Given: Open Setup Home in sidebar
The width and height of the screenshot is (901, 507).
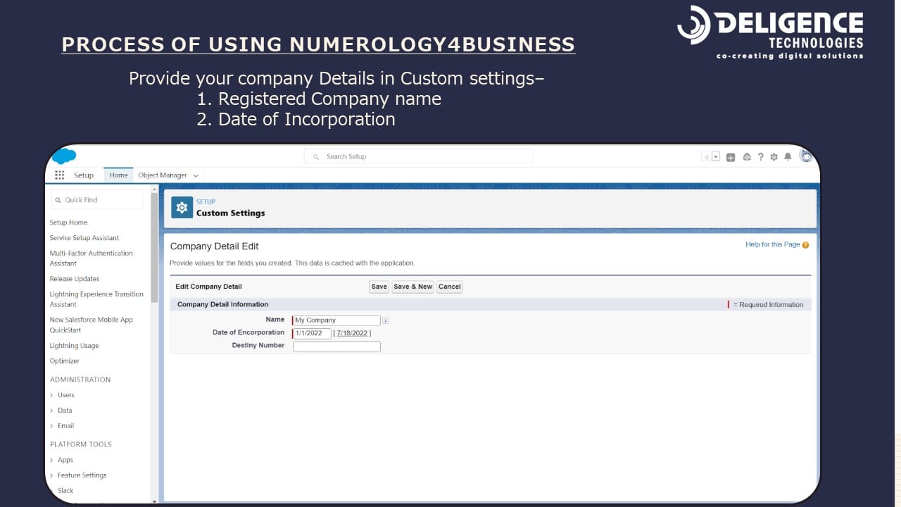Looking at the screenshot, I should (x=69, y=223).
